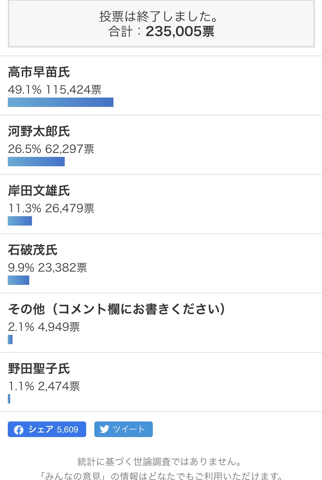Click the 野田聖子氏 result name

coord(39,369)
